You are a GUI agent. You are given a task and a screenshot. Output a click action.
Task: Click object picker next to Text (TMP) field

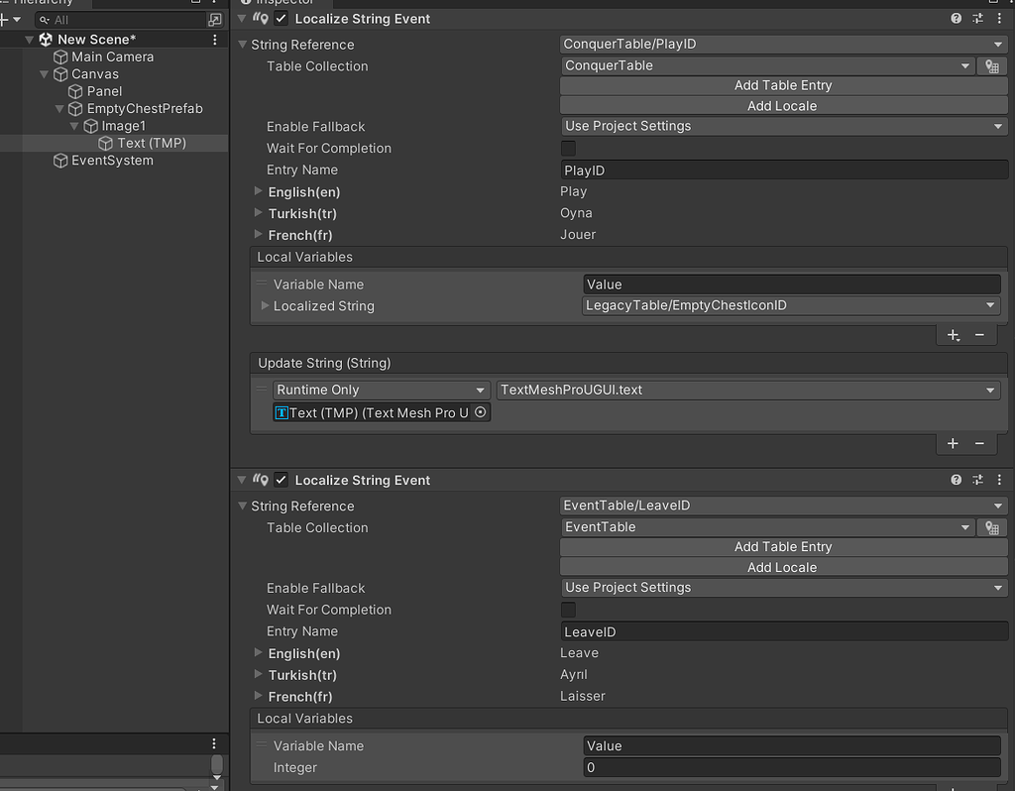tap(481, 412)
